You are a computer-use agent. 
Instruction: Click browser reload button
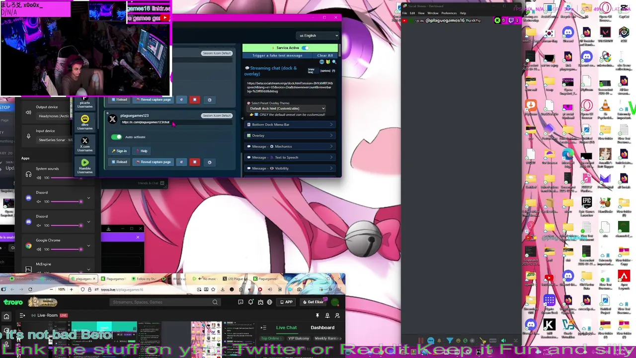pyautogui.click(x=30, y=289)
